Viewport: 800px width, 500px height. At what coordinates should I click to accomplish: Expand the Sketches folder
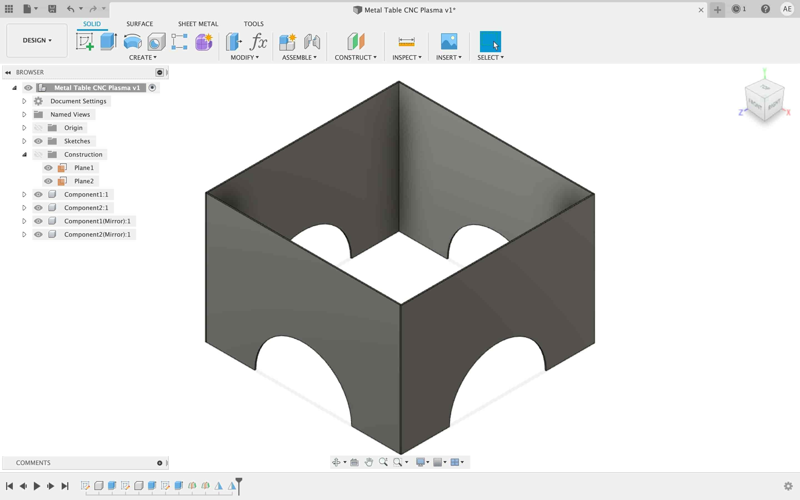click(24, 141)
